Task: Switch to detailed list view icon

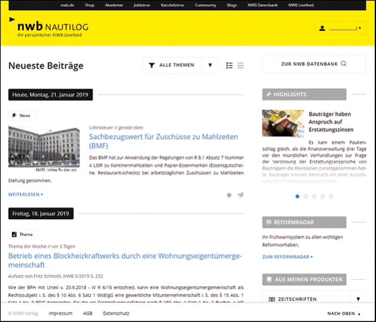Action: point(230,65)
